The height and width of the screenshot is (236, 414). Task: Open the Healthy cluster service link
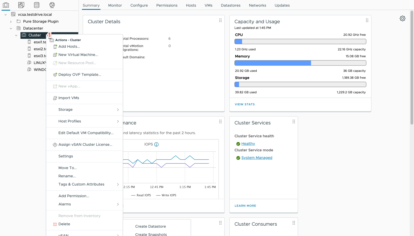pos(248,144)
